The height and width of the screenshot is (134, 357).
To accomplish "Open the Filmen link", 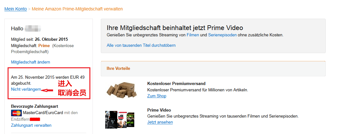I will point(193,35).
